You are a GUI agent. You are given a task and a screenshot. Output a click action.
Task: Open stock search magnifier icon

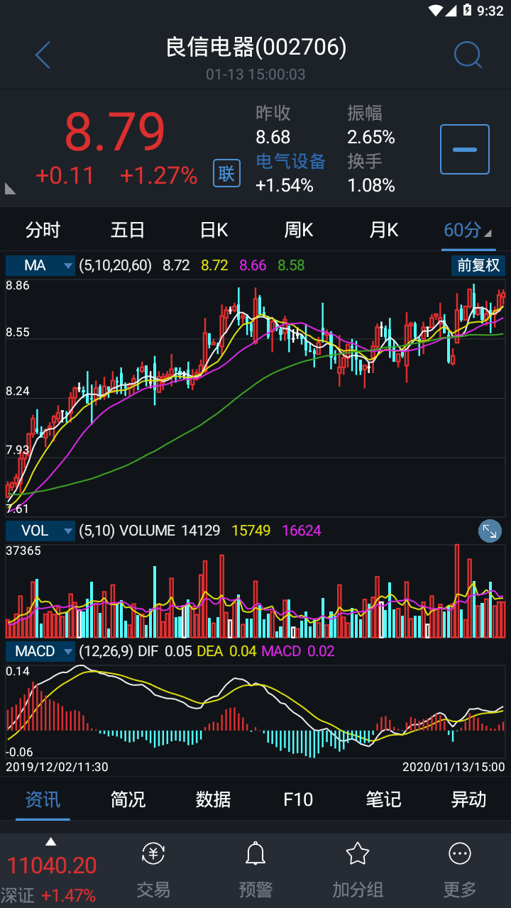click(x=468, y=55)
